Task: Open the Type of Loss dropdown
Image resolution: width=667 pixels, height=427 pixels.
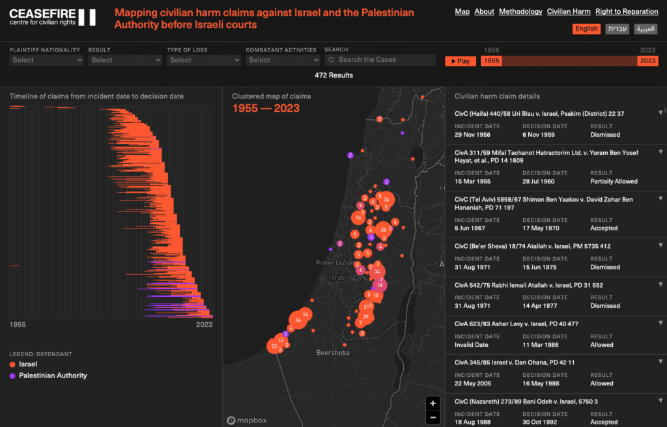Action: [203, 60]
